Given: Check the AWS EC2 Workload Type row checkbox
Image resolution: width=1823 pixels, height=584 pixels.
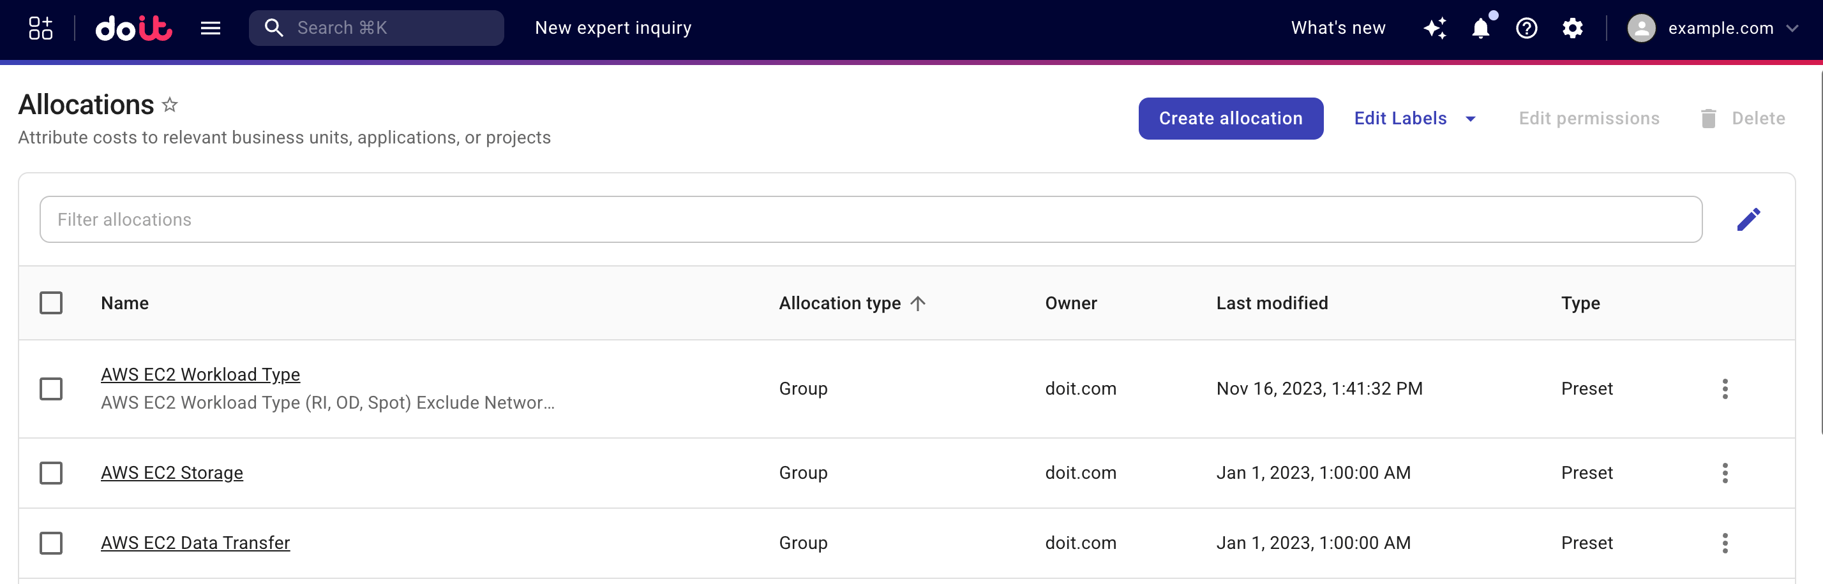Looking at the screenshot, I should [50, 388].
